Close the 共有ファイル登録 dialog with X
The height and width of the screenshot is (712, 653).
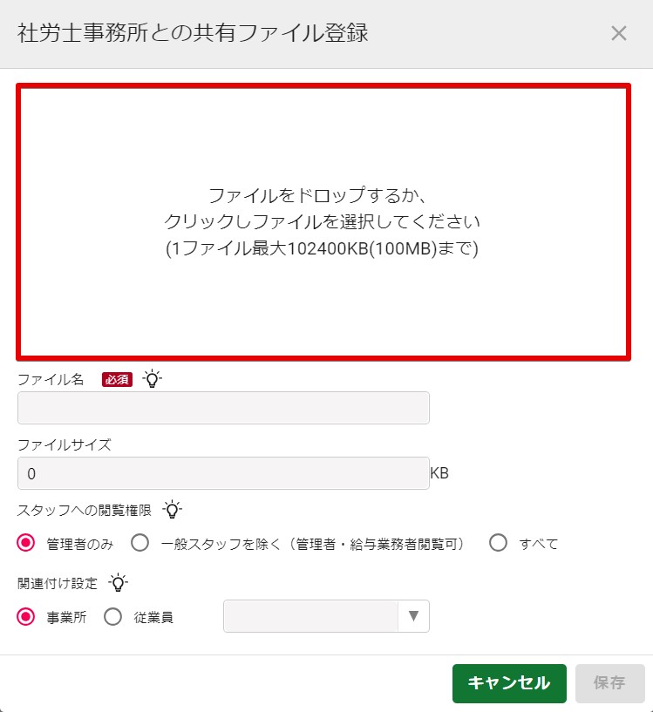click(618, 33)
